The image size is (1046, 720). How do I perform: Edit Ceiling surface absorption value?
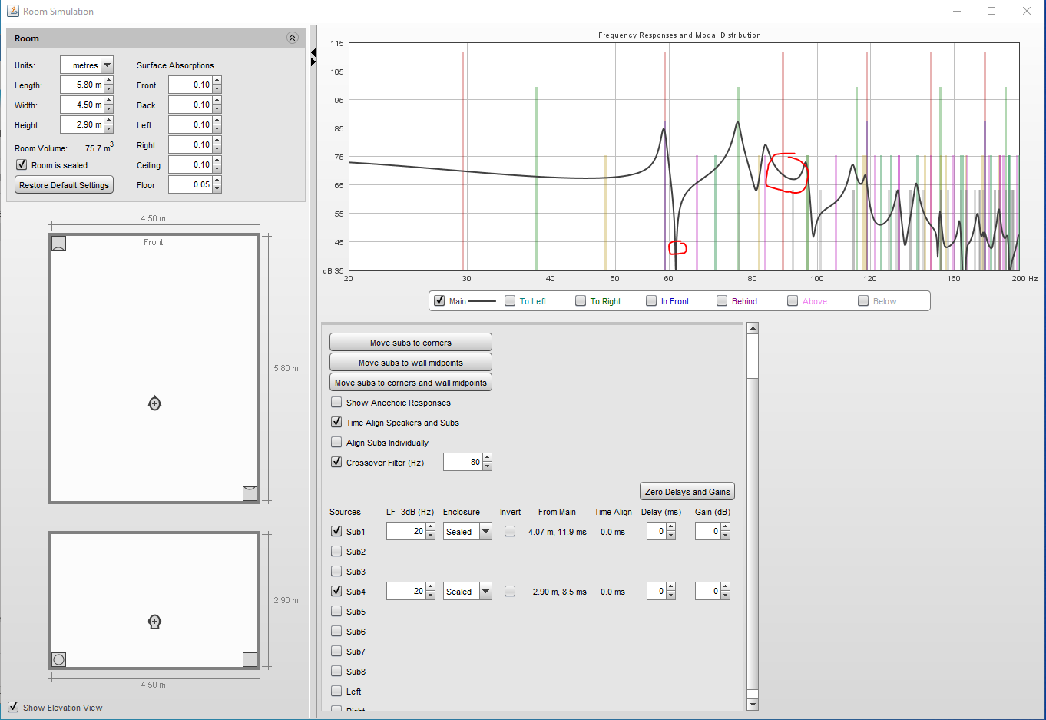190,165
